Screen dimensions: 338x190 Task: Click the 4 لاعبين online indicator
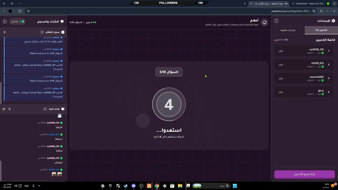91,22
